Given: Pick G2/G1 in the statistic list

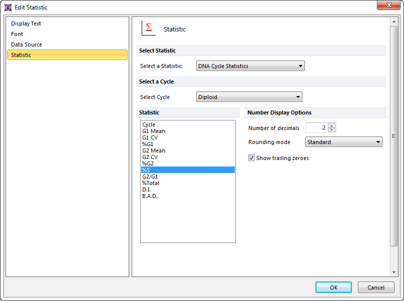Looking at the screenshot, I should coord(150,176).
